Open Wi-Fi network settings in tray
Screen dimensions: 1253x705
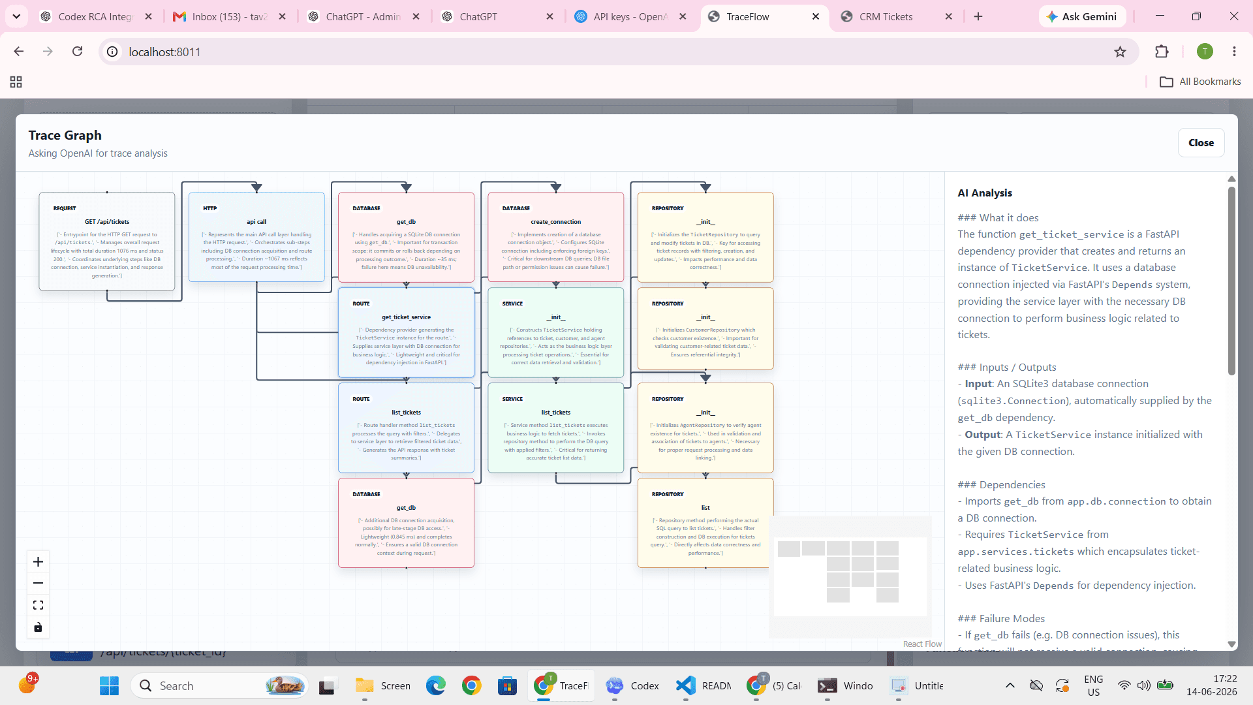coord(1124,685)
